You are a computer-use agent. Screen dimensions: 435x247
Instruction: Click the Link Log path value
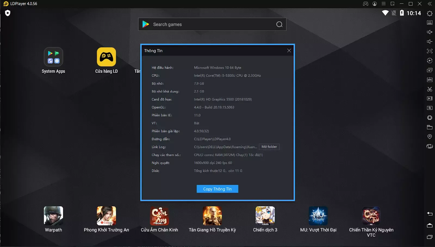[225, 147]
